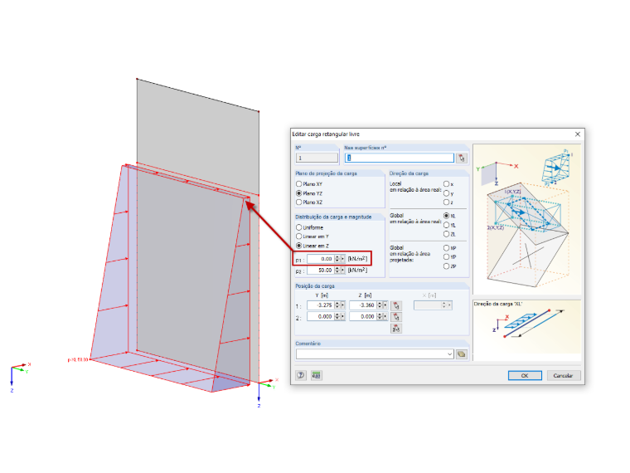This screenshot has height=473, width=630.
Task: Click the pick-both-points icon below position rows
Action: (x=395, y=329)
